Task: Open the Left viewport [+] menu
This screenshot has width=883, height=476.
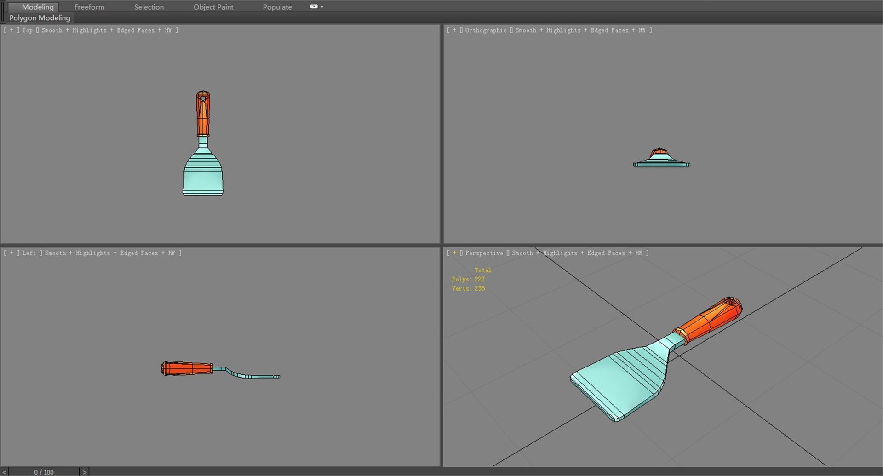Action: point(11,253)
